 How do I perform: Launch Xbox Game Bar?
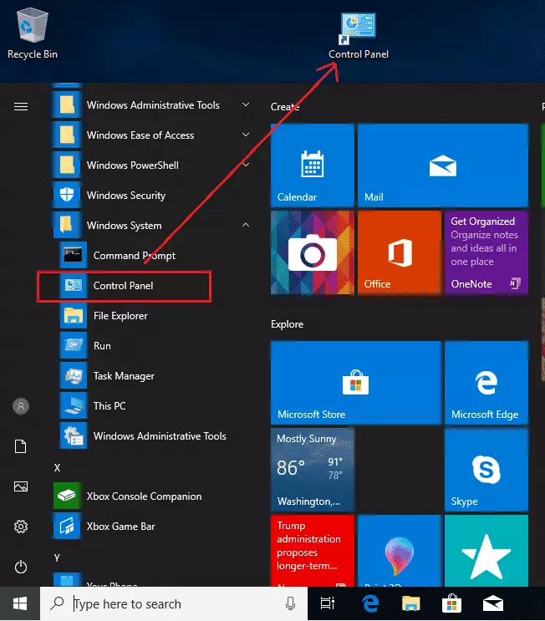click(x=152, y=527)
